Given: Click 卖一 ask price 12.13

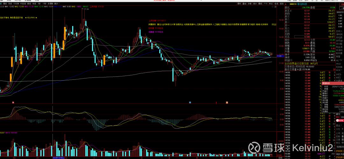Looking at the screenshot, I should pyautogui.click(x=307, y=22).
